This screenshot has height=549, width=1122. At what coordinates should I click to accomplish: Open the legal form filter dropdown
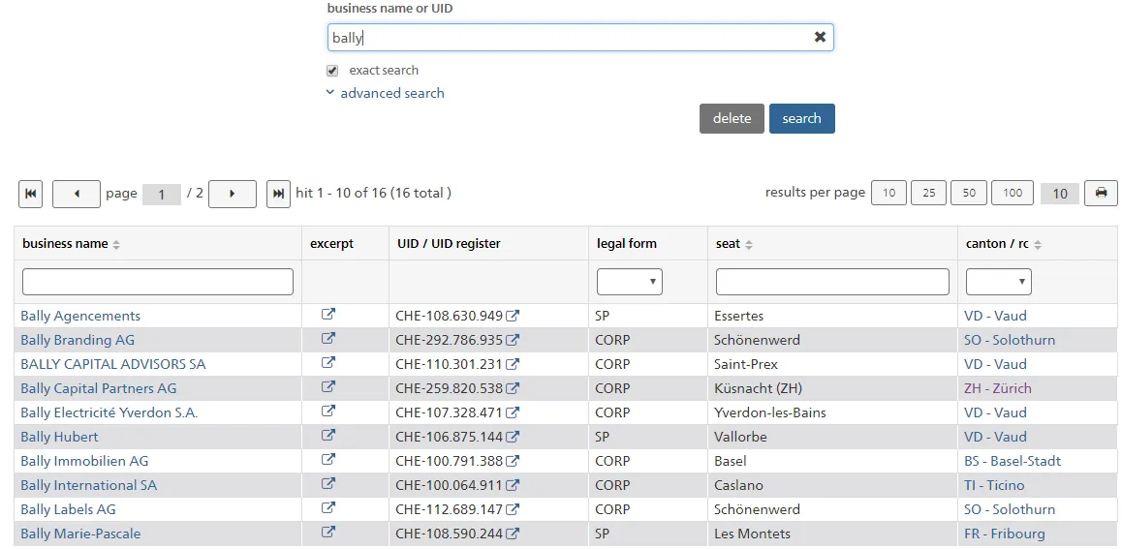tap(630, 282)
